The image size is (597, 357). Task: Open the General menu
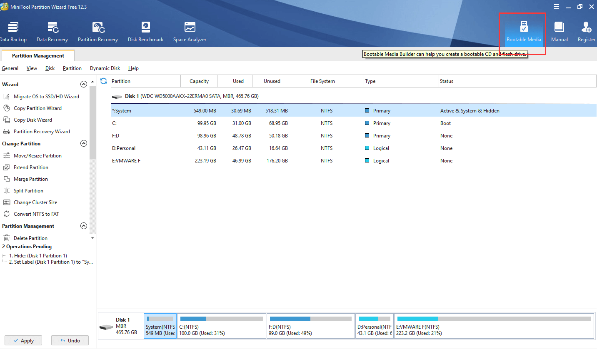coord(10,68)
